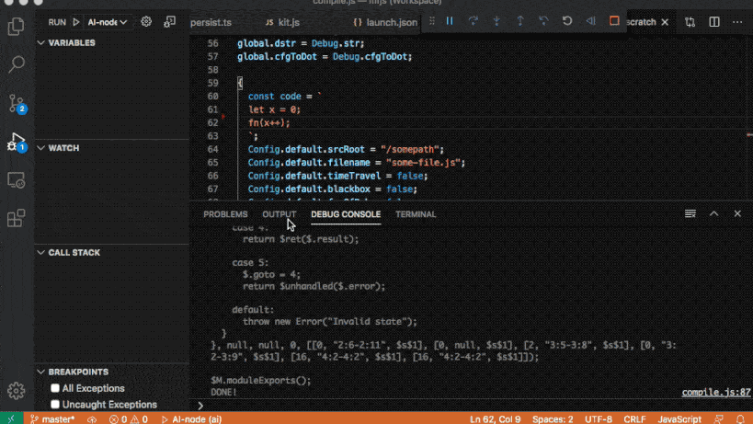
Task: Open the Manage gear in activity bar
Action: pyautogui.click(x=16, y=391)
